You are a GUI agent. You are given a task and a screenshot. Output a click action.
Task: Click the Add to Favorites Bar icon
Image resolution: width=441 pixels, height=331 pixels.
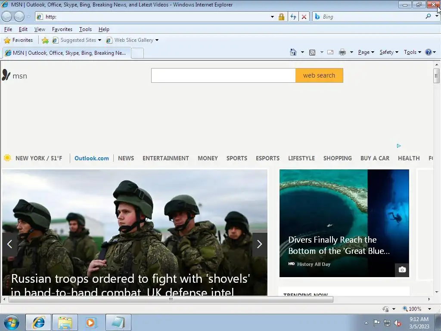click(45, 40)
